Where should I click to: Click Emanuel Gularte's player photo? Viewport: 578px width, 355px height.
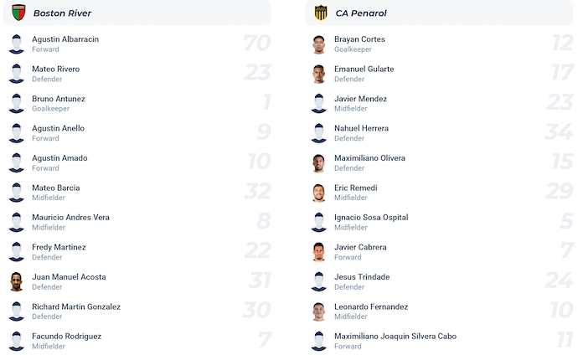coord(318,74)
